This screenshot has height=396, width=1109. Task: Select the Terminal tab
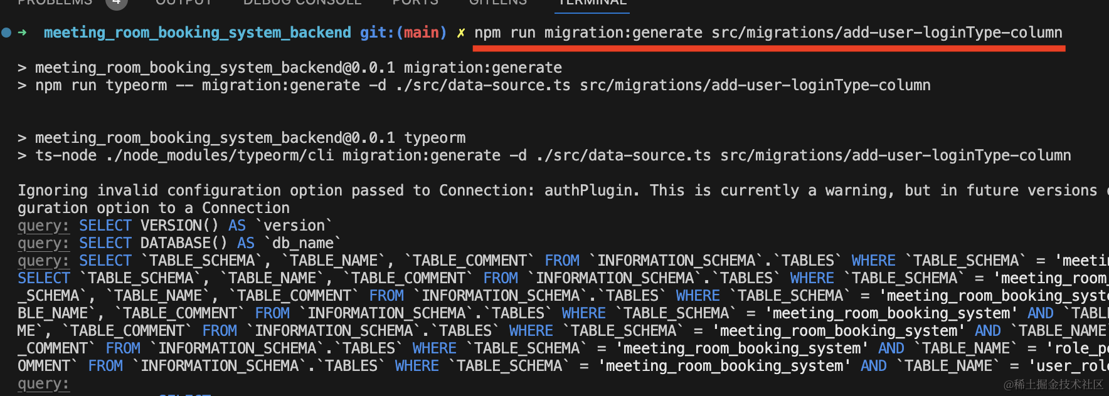[592, 3]
